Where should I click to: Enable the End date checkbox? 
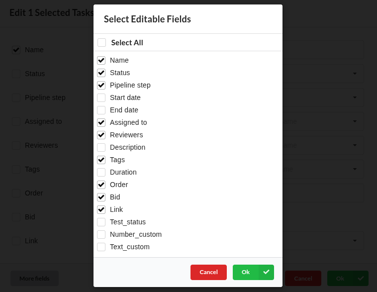point(101,110)
